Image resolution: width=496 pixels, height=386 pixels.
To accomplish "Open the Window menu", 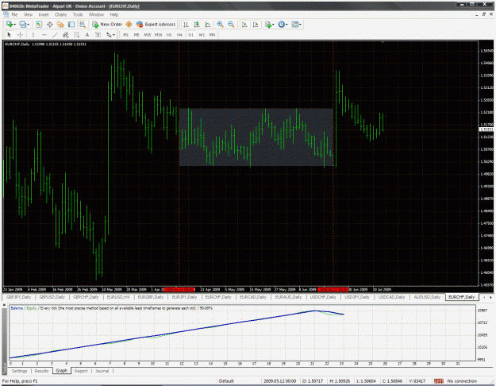I will 96,14.
